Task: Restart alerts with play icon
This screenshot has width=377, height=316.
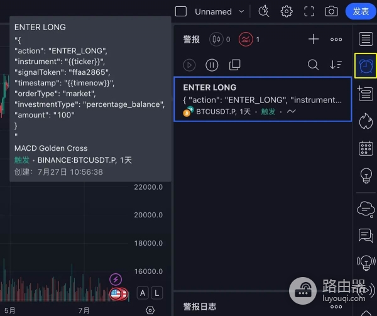Action: [189, 65]
